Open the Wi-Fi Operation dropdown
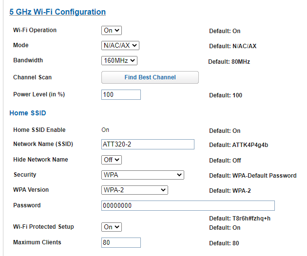 112,31
